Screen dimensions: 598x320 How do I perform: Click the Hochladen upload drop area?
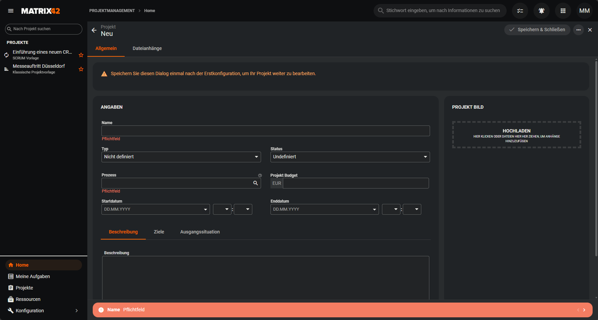tap(516, 135)
